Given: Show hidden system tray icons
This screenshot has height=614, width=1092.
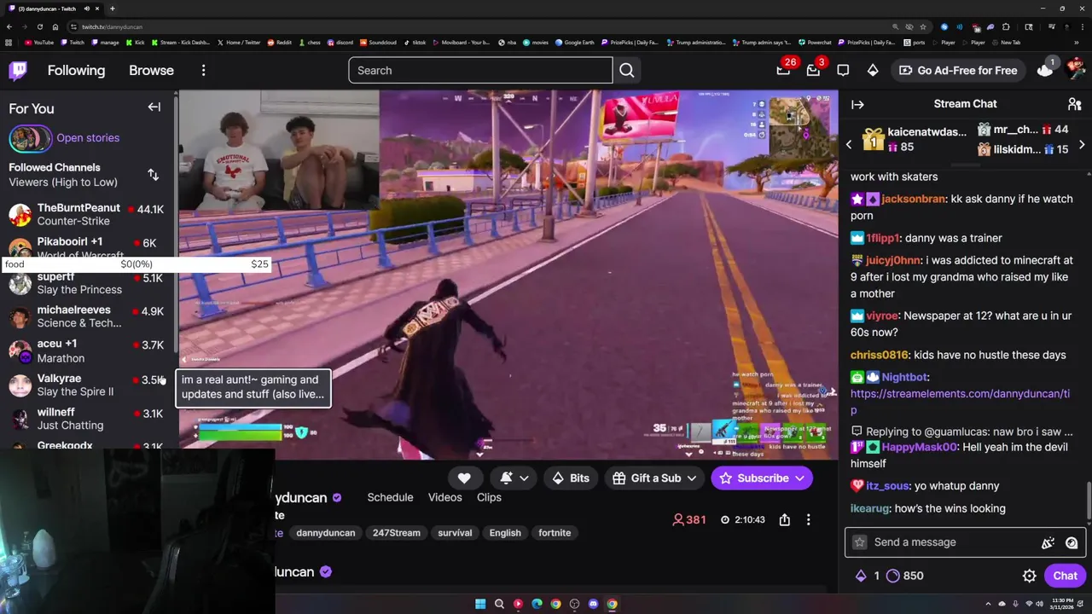Looking at the screenshot, I should coord(989,604).
